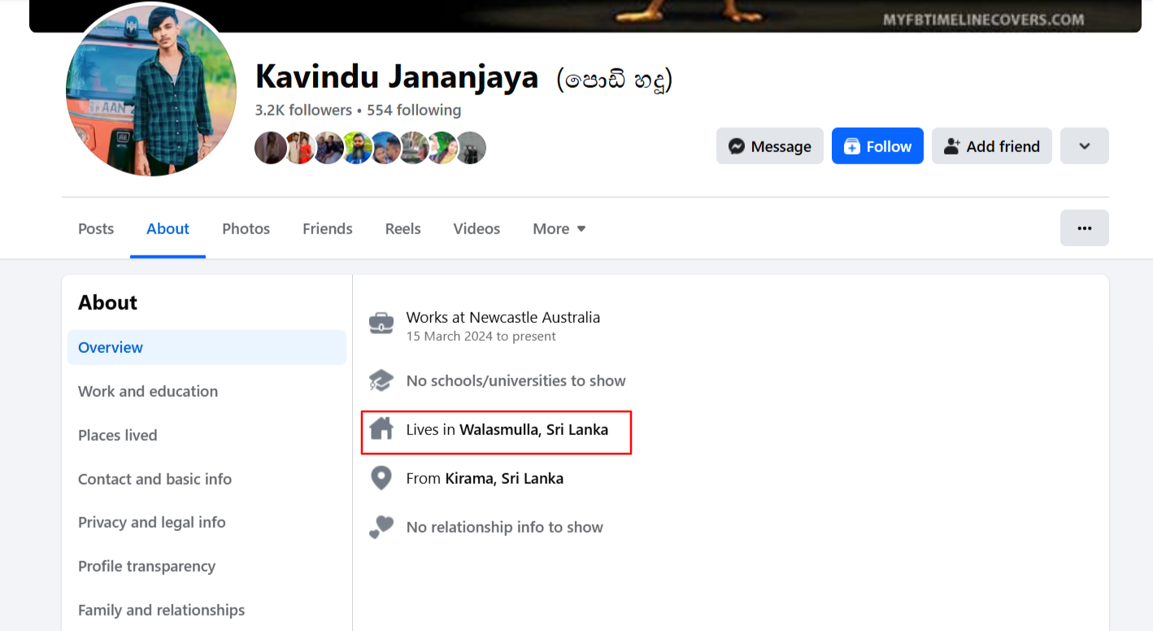Click 'No schools/universities to show' text

click(x=516, y=381)
